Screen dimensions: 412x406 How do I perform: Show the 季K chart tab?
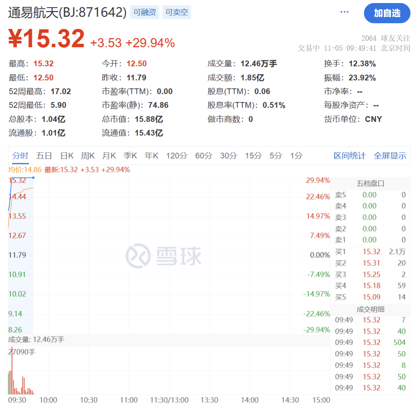point(130,156)
